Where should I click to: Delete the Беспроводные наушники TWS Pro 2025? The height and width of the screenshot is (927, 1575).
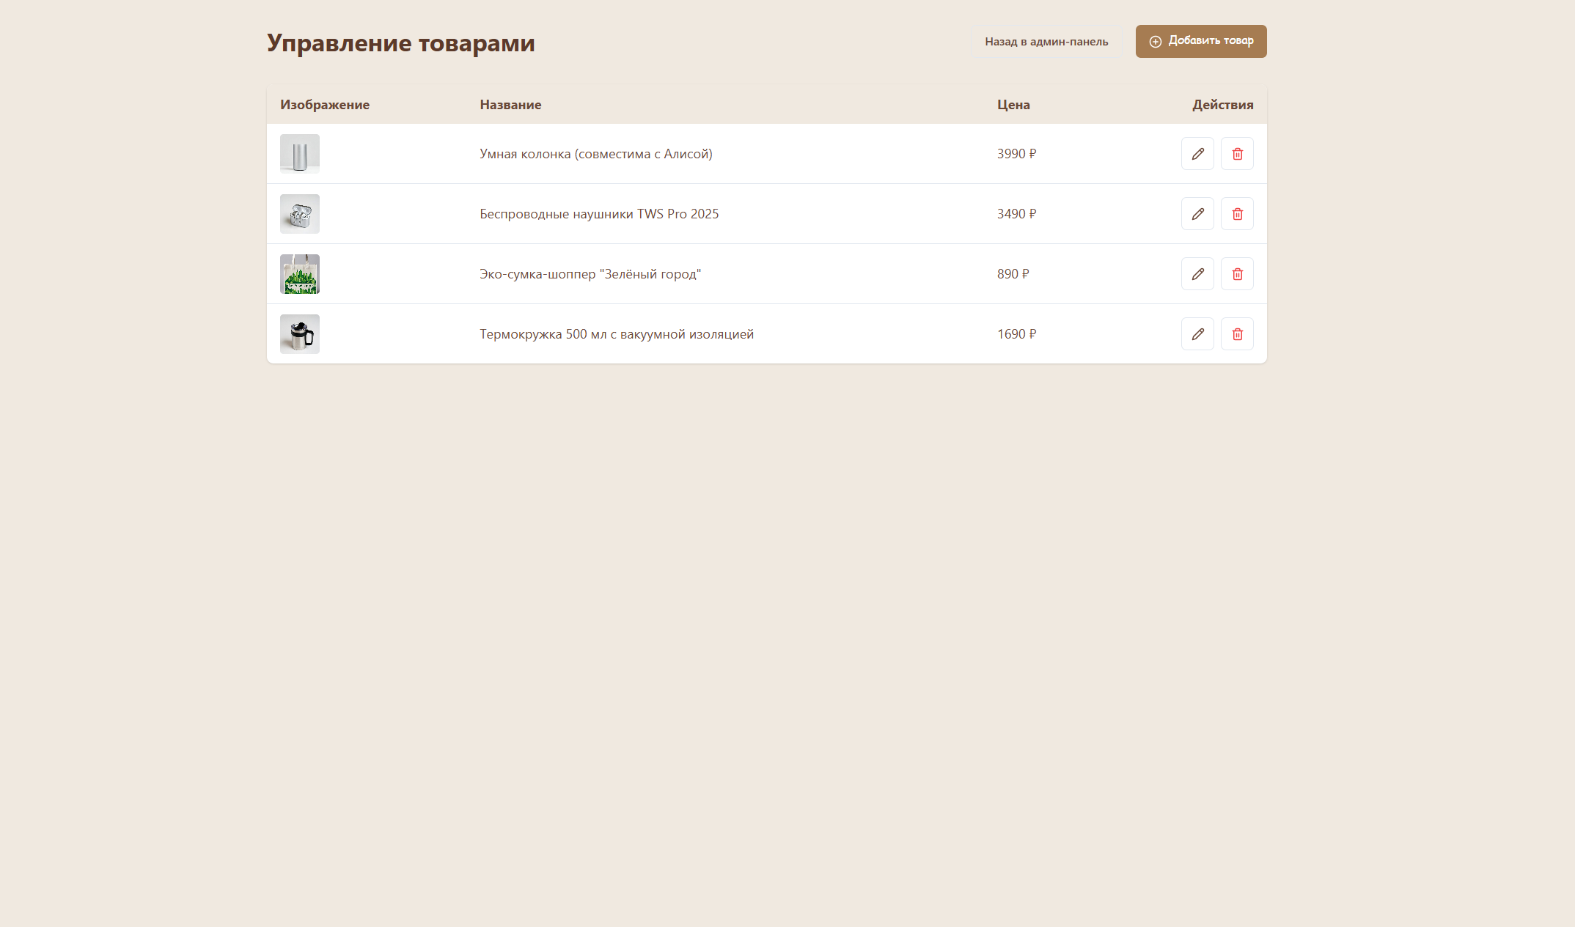pos(1237,214)
